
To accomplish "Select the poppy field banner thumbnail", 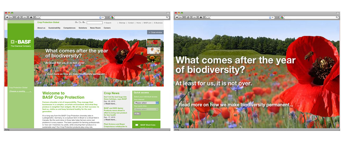I will (154, 42).
